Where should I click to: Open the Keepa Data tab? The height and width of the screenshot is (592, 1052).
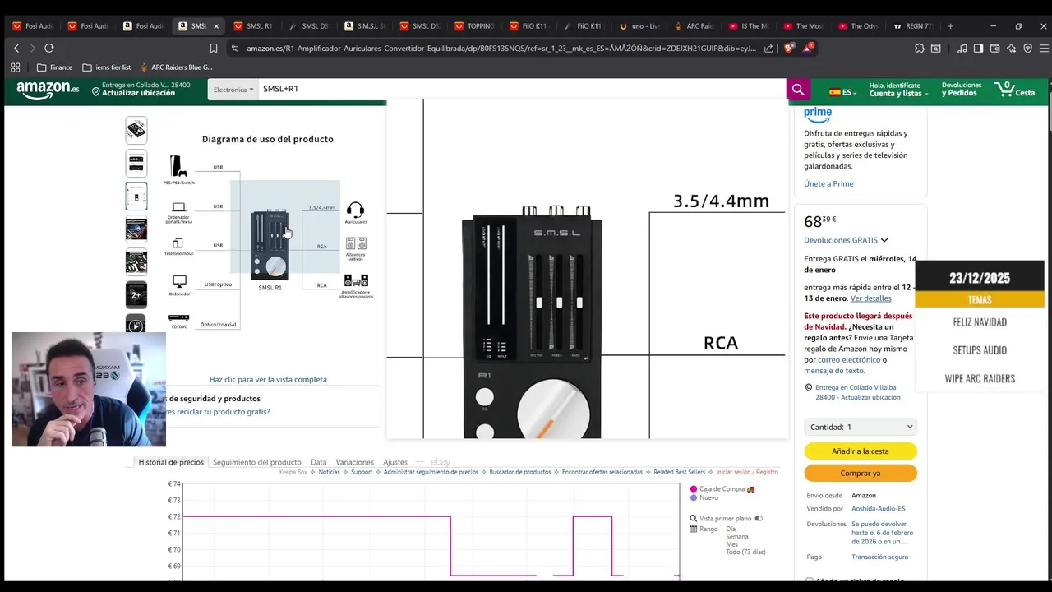click(319, 462)
